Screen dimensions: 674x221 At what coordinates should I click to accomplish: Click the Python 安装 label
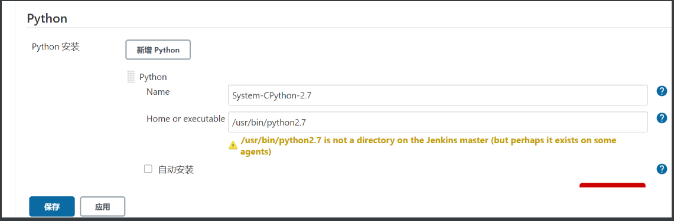pyautogui.click(x=56, y=47)
